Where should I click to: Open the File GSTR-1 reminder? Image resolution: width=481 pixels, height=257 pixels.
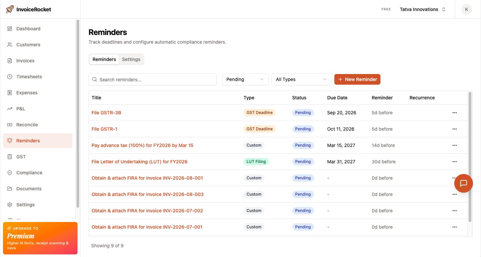[104, 129]
